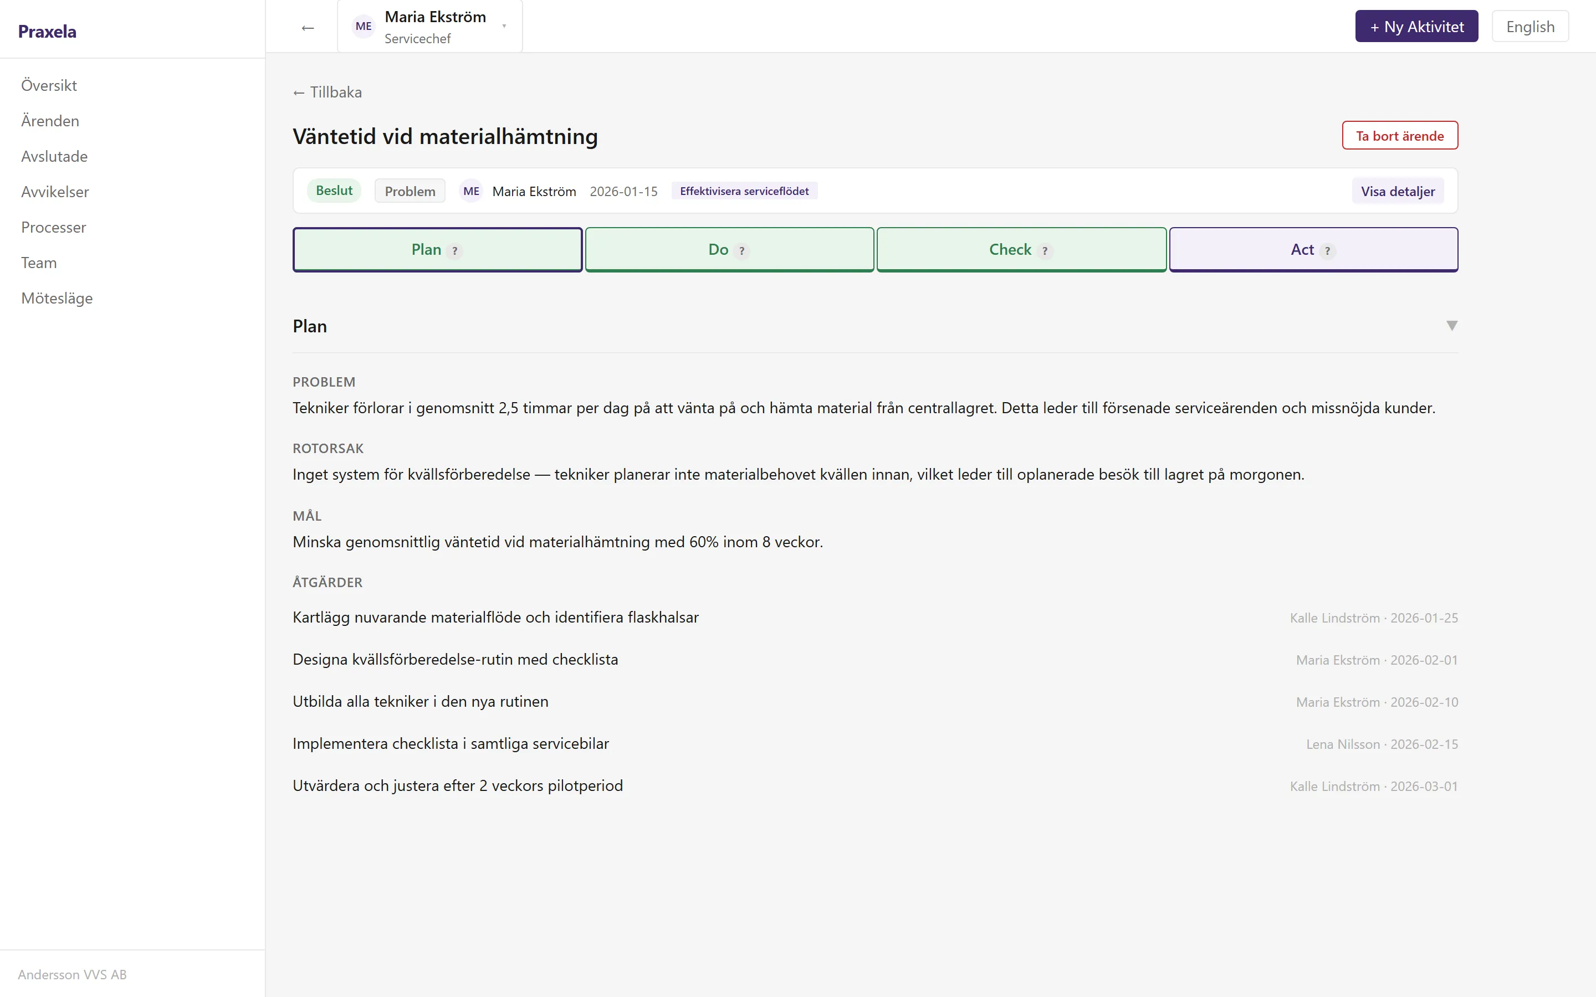Viewport: 1596px width, 997px height.
Task: Click the Problem type tag
Action: 410,191
